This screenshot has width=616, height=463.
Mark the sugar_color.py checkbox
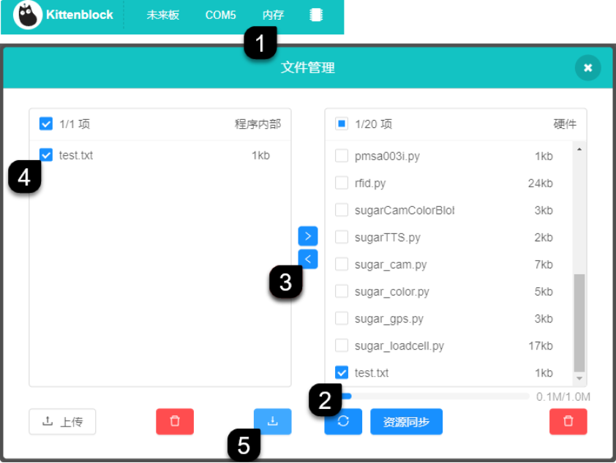coord(342,291)
